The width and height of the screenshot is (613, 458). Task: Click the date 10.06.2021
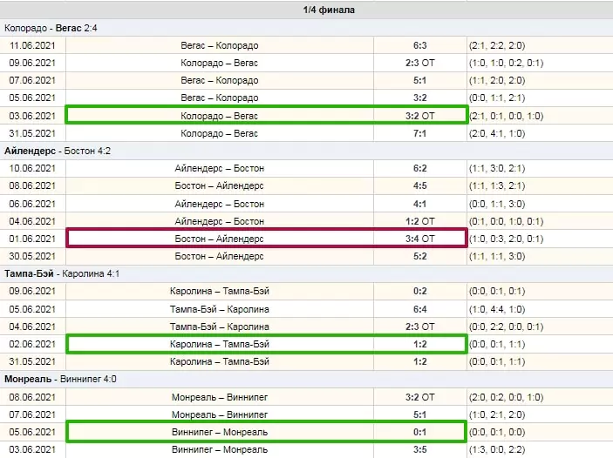[32, 168]
